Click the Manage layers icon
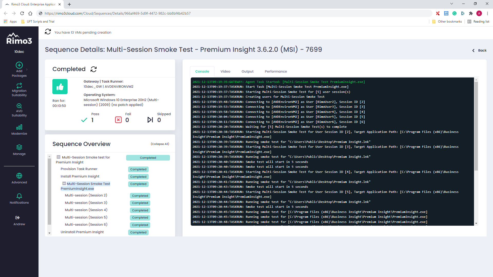 pyautogui.click(x=19, y=147)
